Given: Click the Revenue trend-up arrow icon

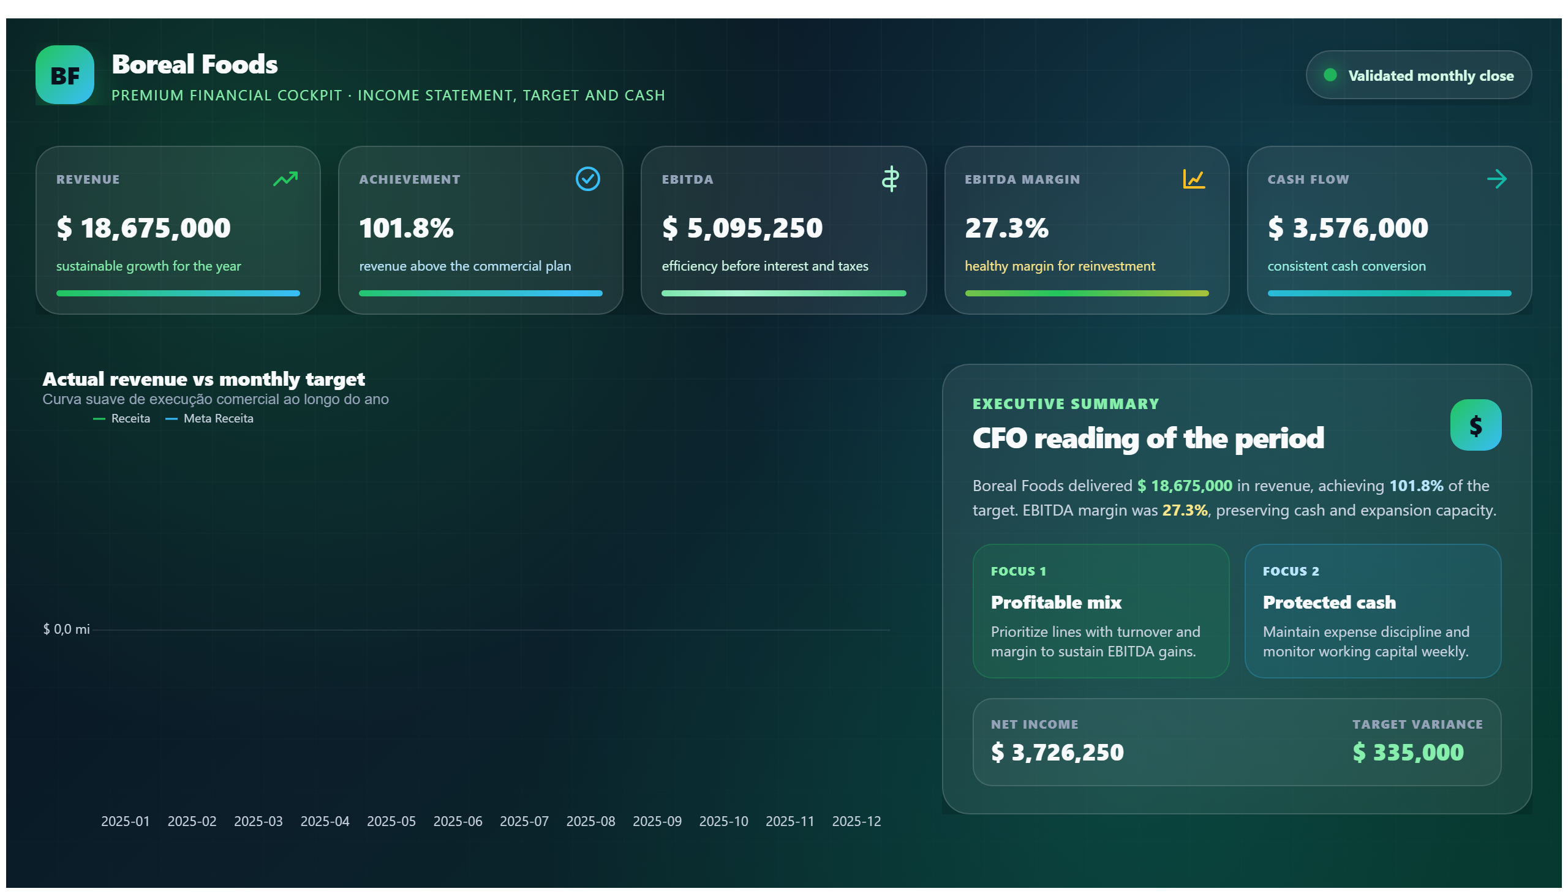Looking at the screenshot, I should click(285, 179).
